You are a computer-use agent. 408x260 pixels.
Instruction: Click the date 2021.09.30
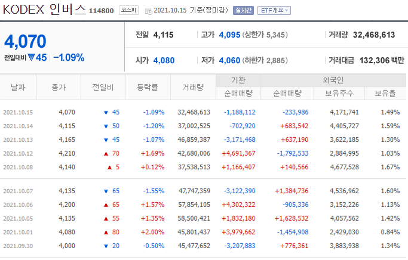tap(18, 246)
